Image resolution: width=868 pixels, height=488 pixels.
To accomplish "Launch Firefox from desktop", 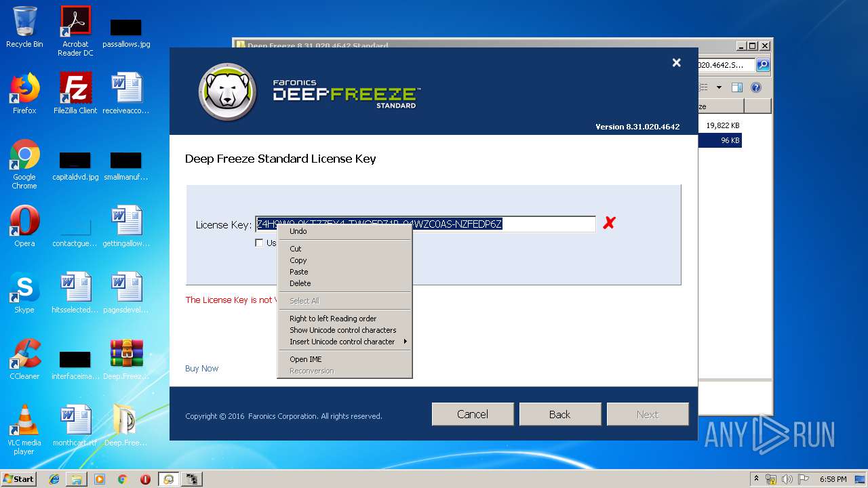I will point(24,94).
